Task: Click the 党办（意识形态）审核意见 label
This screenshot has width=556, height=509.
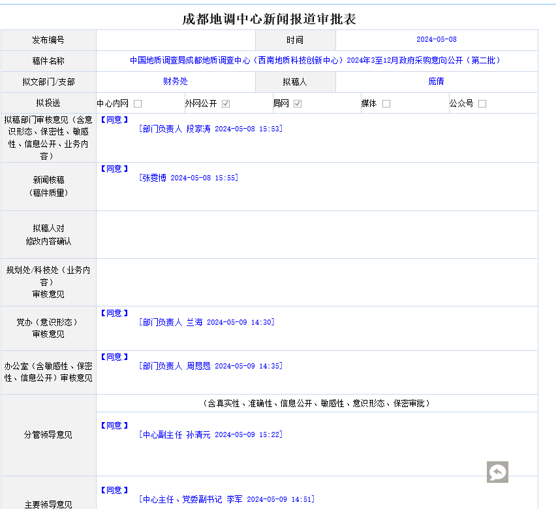Action: [x=48, y=328]
